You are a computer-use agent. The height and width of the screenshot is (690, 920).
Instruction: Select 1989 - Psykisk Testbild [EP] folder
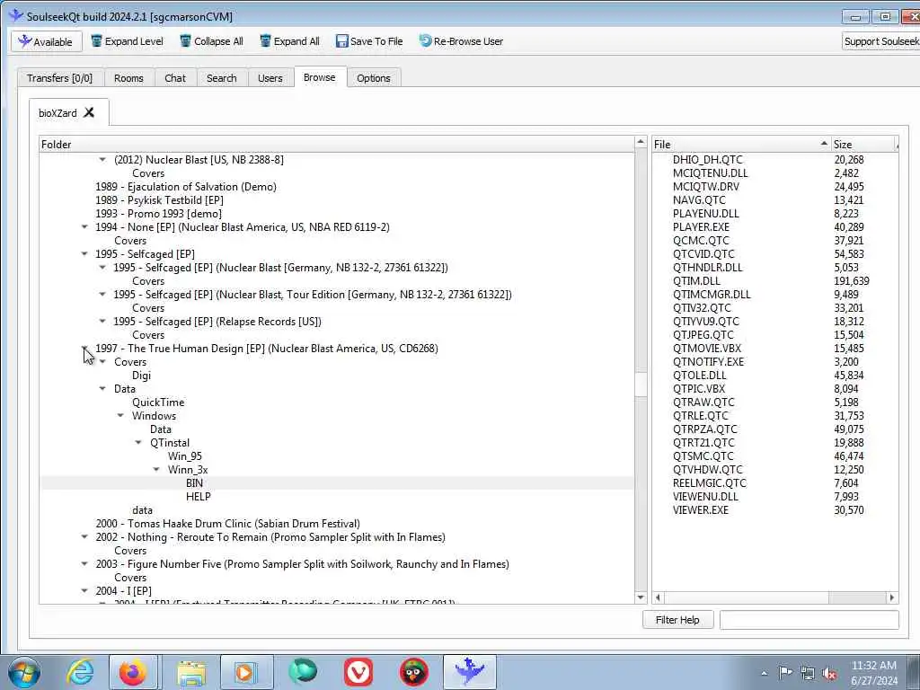pyautogui.click(x=160, y=200)
